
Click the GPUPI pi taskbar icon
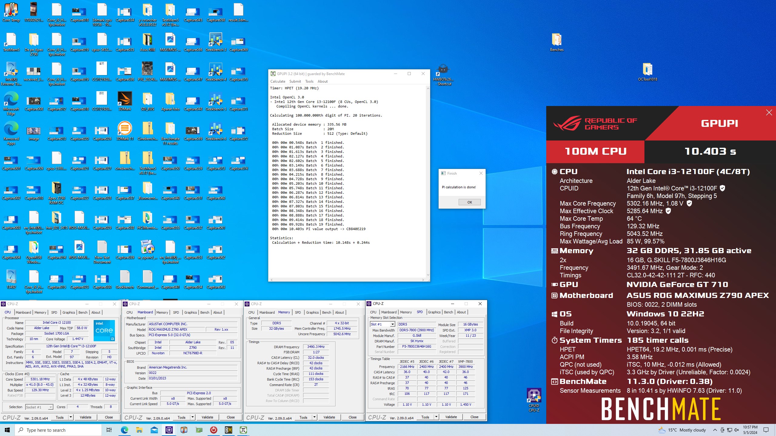[243, 430]
